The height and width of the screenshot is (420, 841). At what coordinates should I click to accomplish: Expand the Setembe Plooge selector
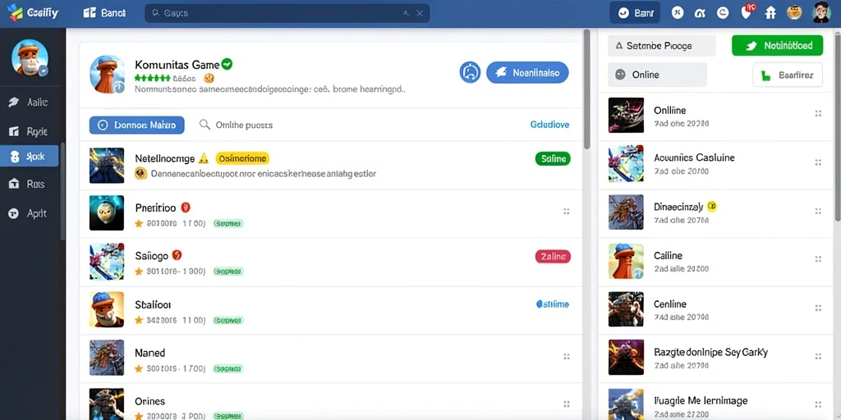click(x=661, y=46)
